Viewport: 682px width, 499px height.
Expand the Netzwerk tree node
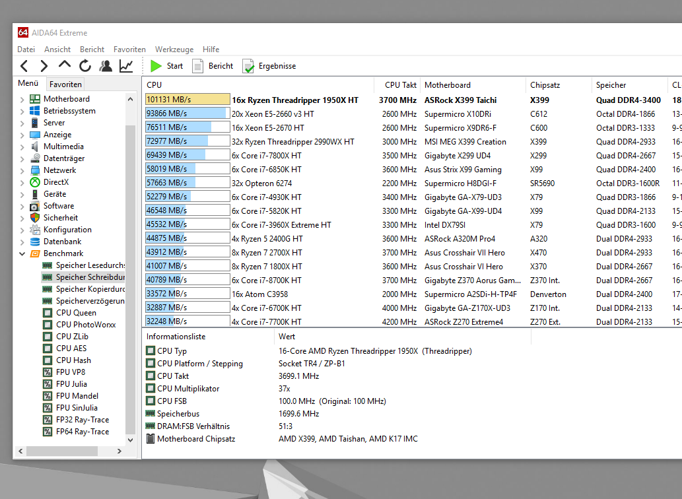pyautogui.click(x=22, y=170)
